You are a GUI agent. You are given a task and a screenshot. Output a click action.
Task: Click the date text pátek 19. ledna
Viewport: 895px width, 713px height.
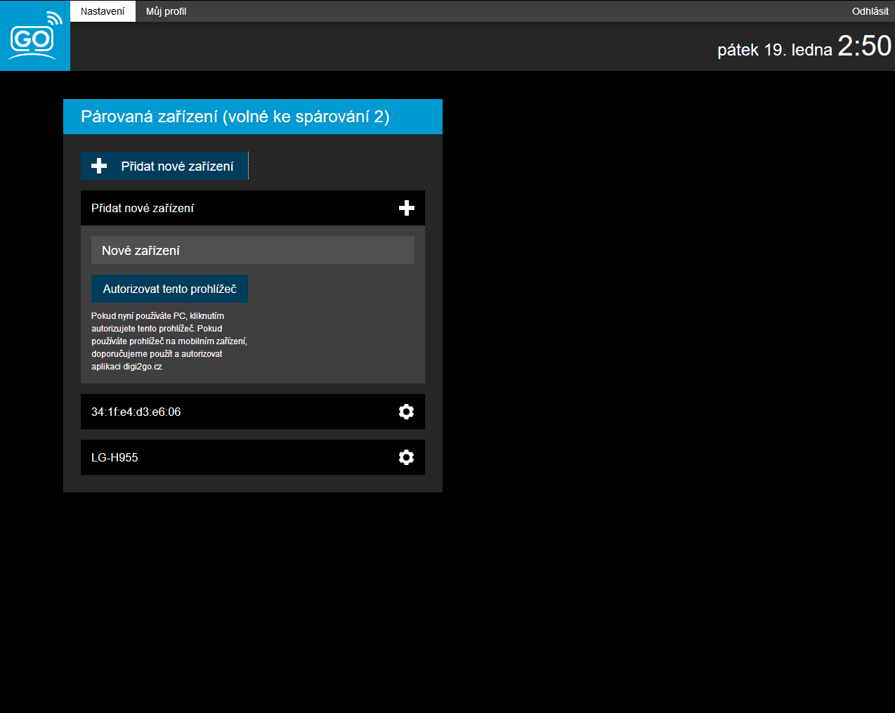774,50
